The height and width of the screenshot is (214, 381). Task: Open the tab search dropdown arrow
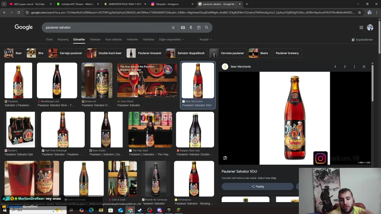point(4,4)
